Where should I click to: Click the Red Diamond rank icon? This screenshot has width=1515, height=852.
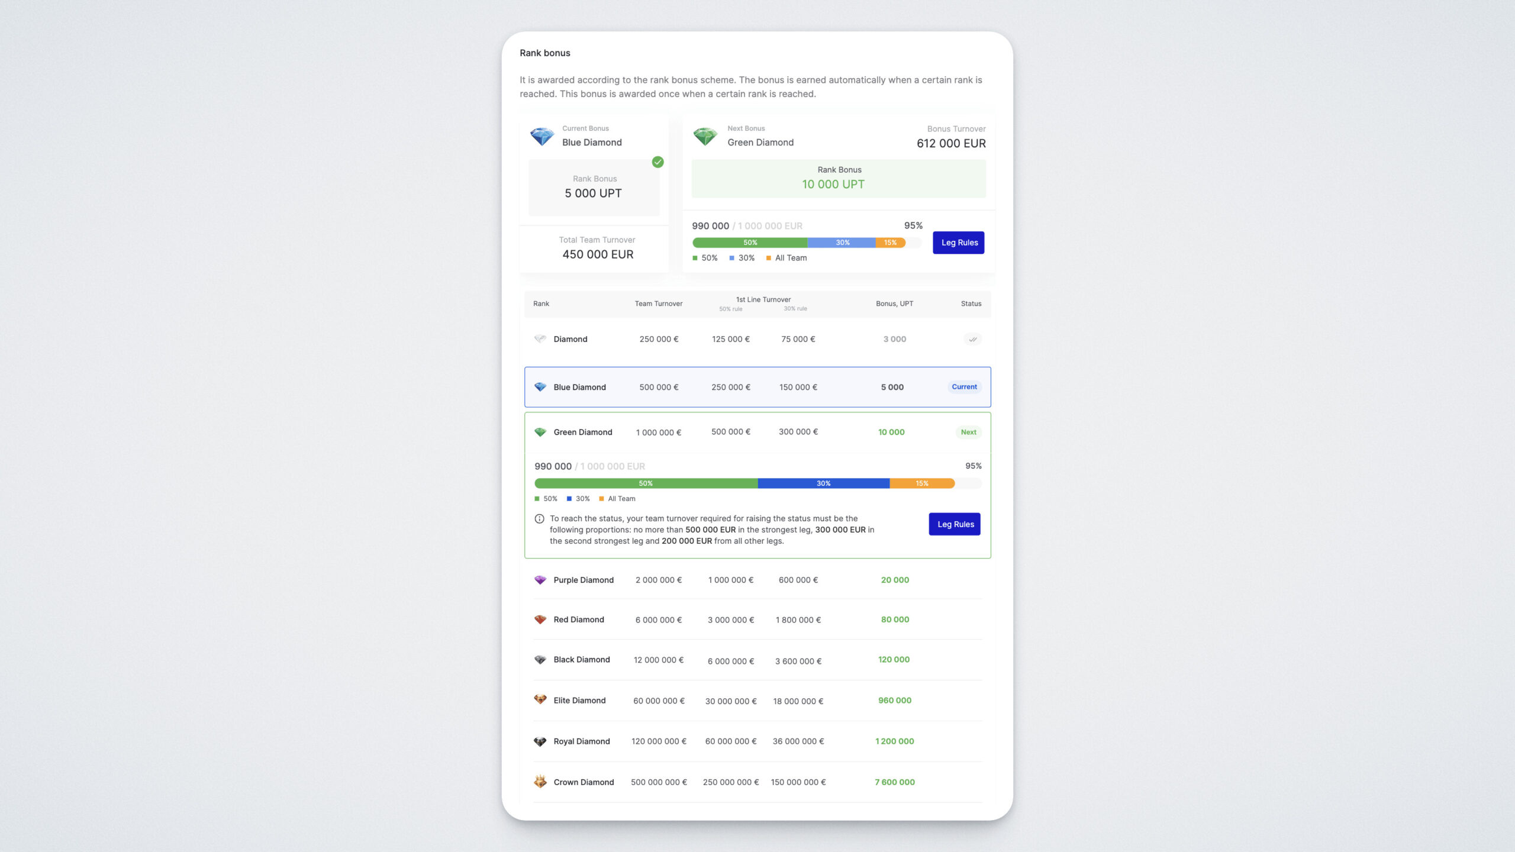click(x=540, y=619)
